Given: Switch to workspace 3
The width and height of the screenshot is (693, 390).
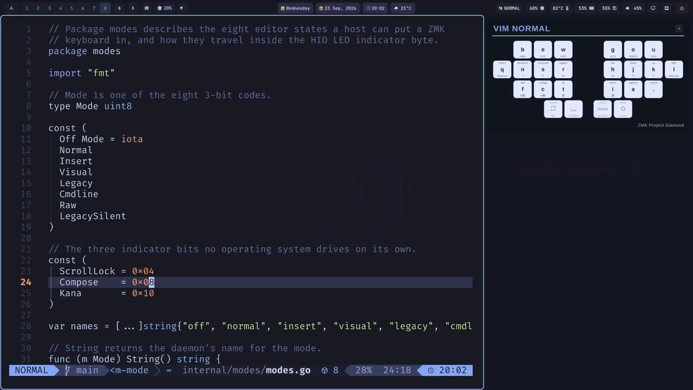Looking at the screenshot, I should pyautogui.click(x=49, y=8).
